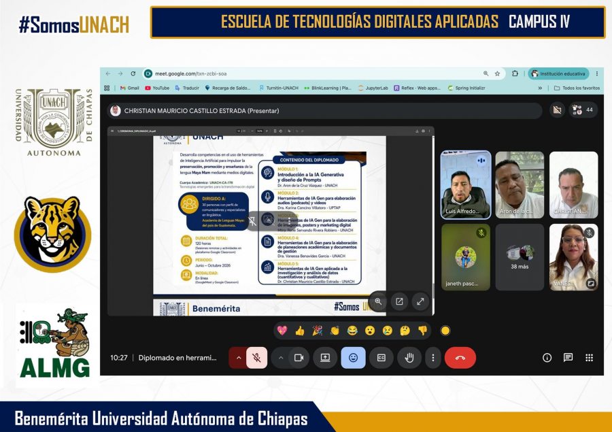The height and width of the screenshot is (432, 612).
Task: Click the crossed-out chat icon near participant count
Action: [x=557, y=110]
